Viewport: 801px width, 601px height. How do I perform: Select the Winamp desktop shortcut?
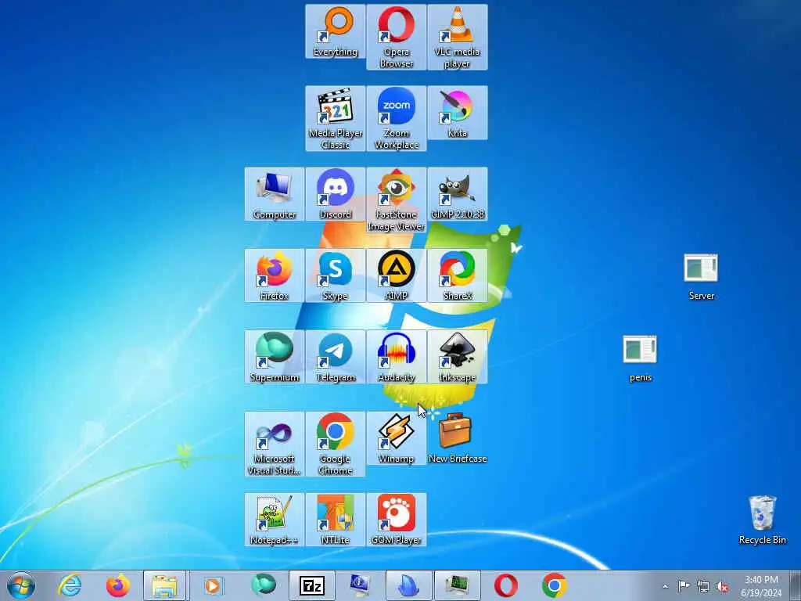click(397, 438)
